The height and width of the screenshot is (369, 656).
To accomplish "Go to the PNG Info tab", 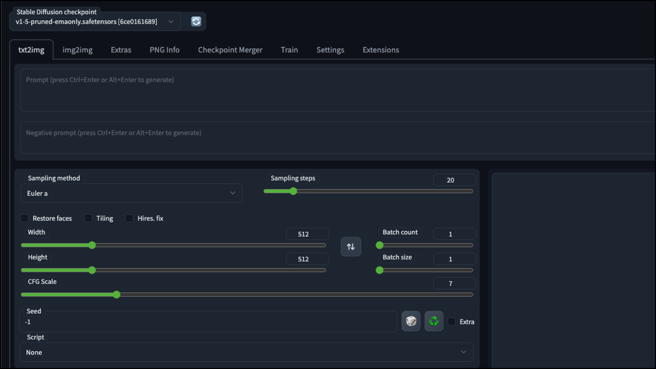I will 164,50.
